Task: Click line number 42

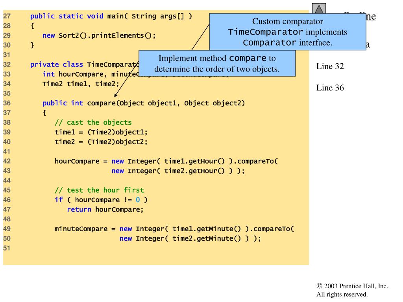Action: tap(7, 161)
